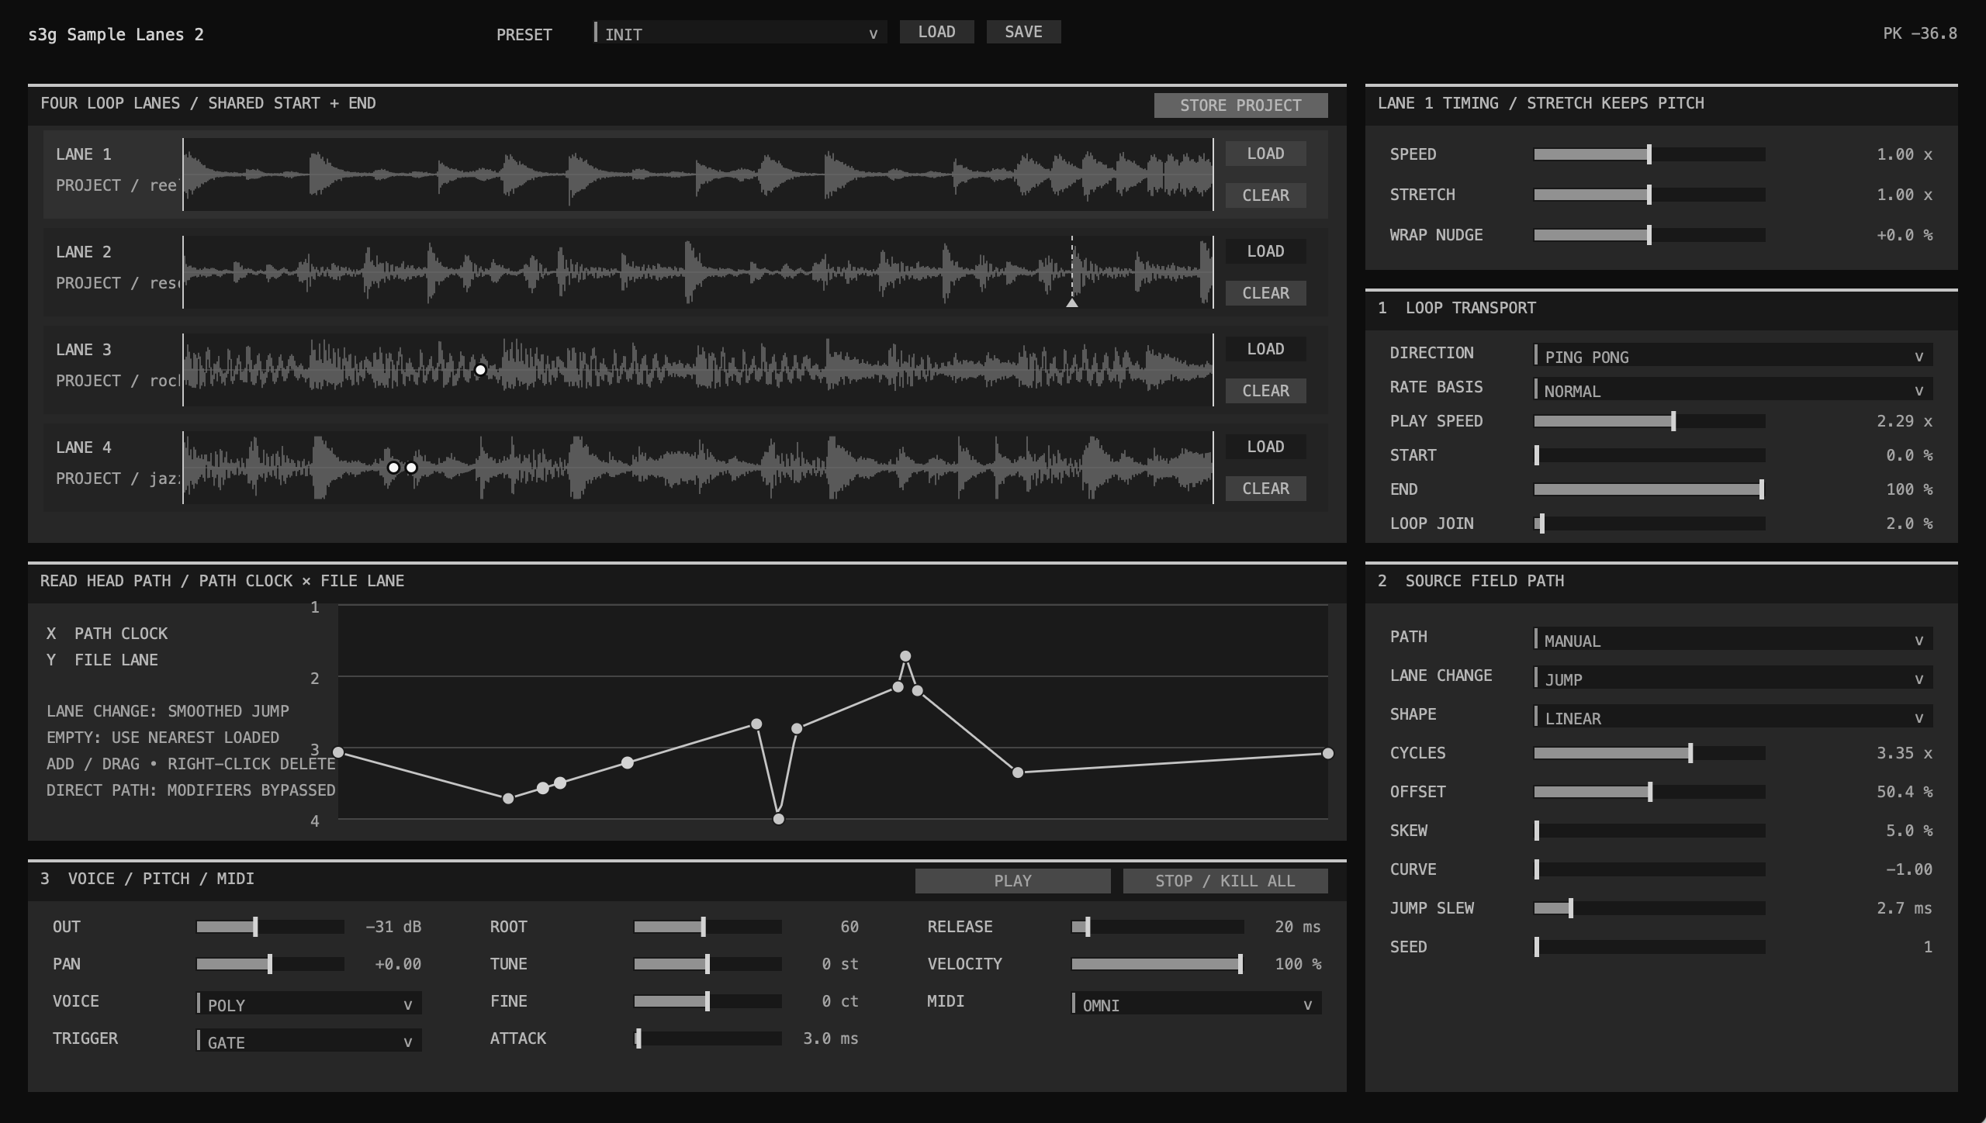Click the read head dot on Lane 3 waveform
The width and height of the screenshot is (1986, 1123).
(x=480, y=370)
